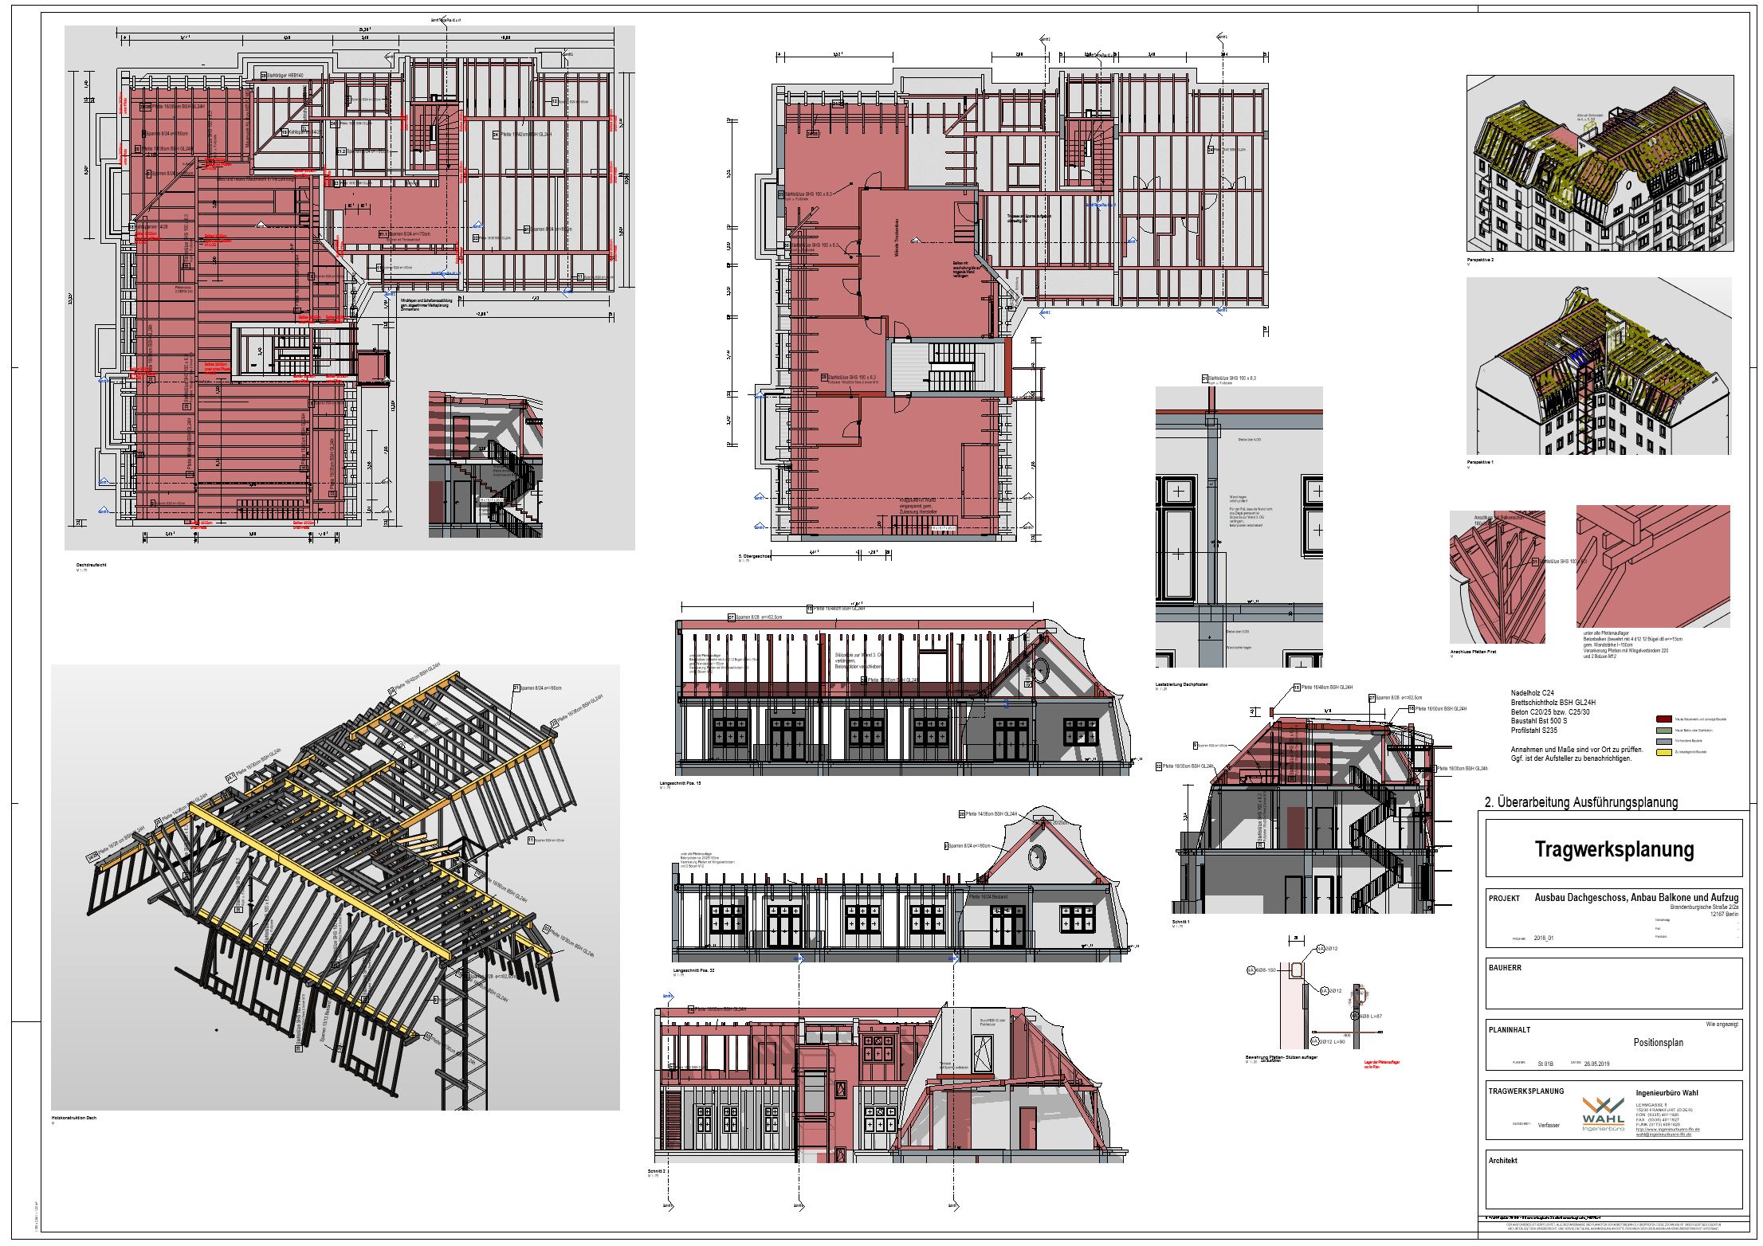Image resolution: width=1763 pixels, height=1246 pixels.
Task: Click the yellow legend color swatch
Action: tap(1663, 751)
